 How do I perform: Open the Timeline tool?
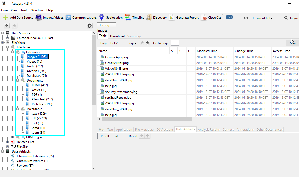128,18
